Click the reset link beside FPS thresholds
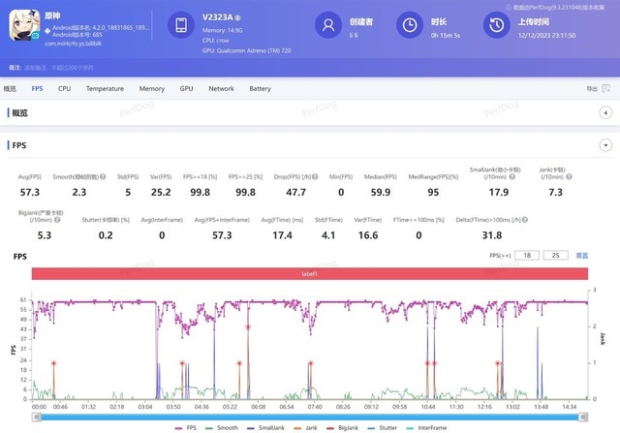 tap(582, 256)
